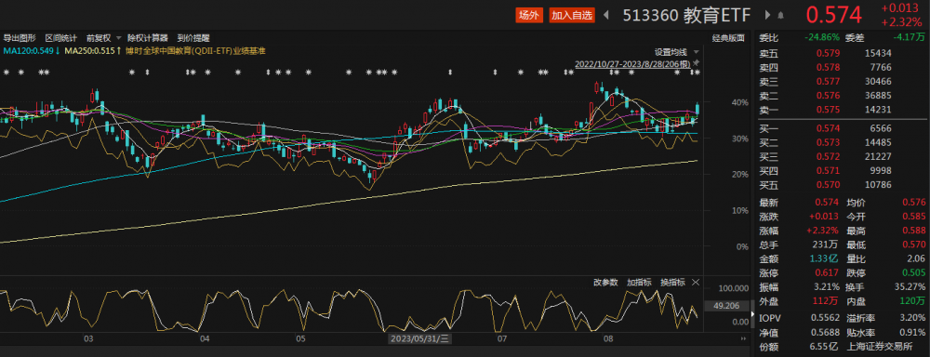Screen dimensions: 930x357
Task: Select the 买四 bid row at 0.571
Action: click(843, 171)
